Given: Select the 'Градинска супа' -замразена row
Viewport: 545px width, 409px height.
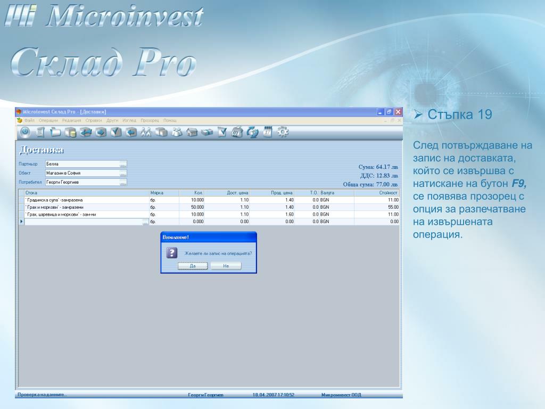Looking at the screenshot, I should coord(209,200).
